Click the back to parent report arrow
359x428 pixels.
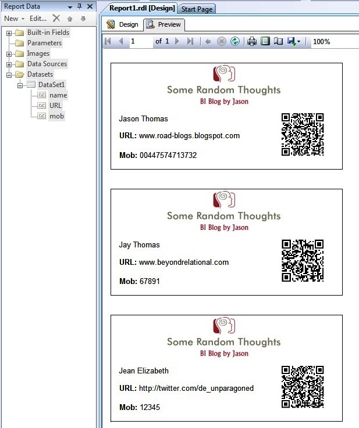pos(208,42)
